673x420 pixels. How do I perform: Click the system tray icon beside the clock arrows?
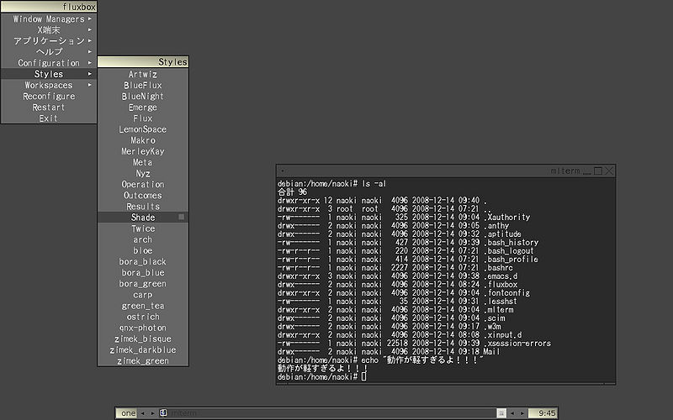click(x=501, y=413)
